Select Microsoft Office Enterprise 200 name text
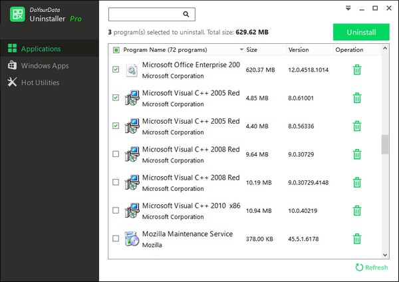Image resolution: width=399 pixels, height=282 pixels. [191, 65]
